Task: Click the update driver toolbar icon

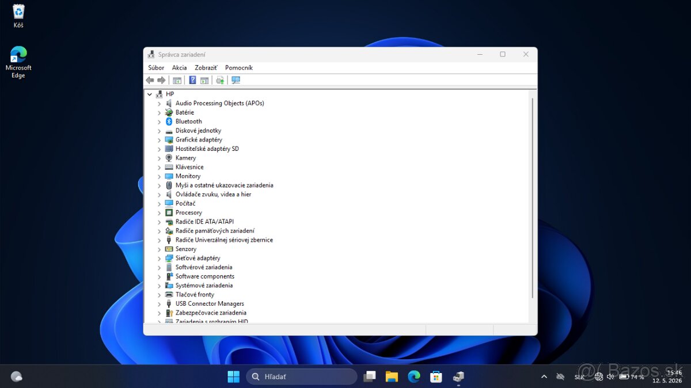Action: (219, 80)
